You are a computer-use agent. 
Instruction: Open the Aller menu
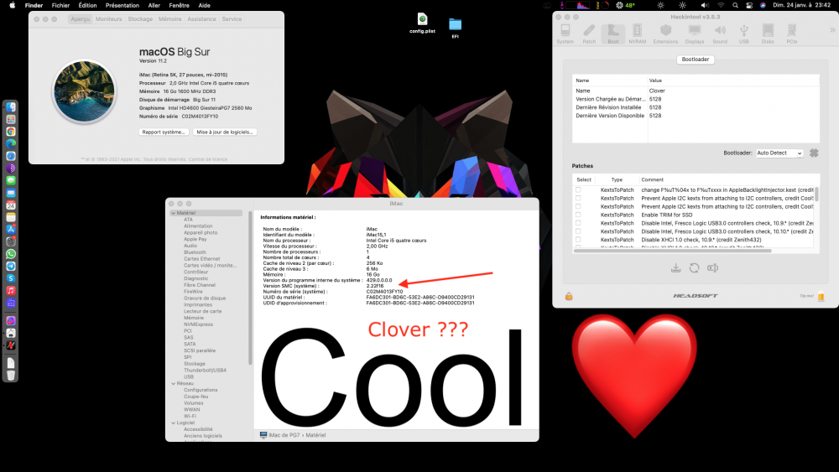[x=154, y=5]
